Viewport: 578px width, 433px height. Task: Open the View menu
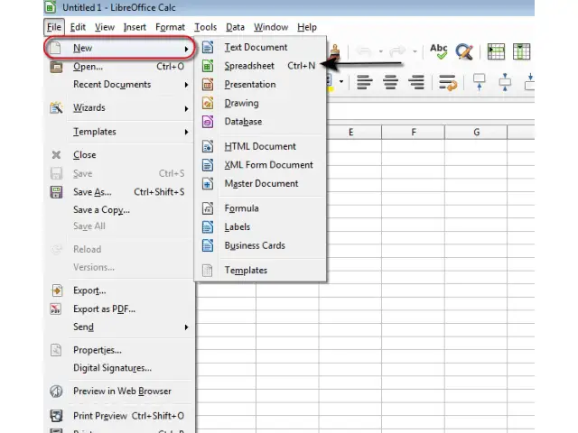click(x=105, y=27)
